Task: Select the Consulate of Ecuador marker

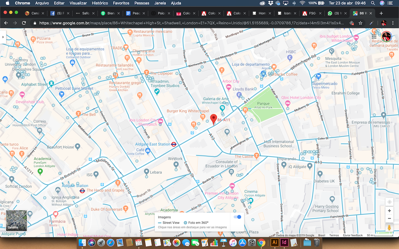Action: pyautogui.click(x=231, y=171)
